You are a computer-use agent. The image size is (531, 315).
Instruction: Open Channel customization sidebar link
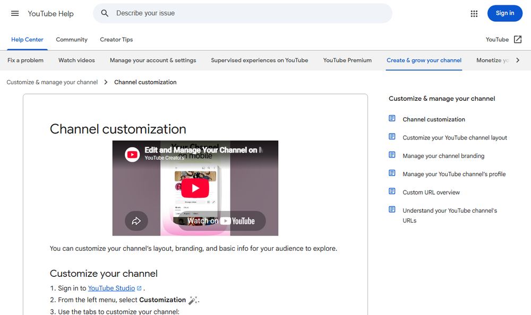tap(434, 119)
